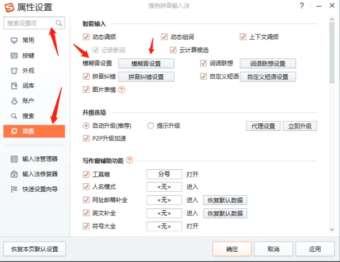Disable the P2P升级加速 checkbox
The image size is (340, 262).
(86, 139)
